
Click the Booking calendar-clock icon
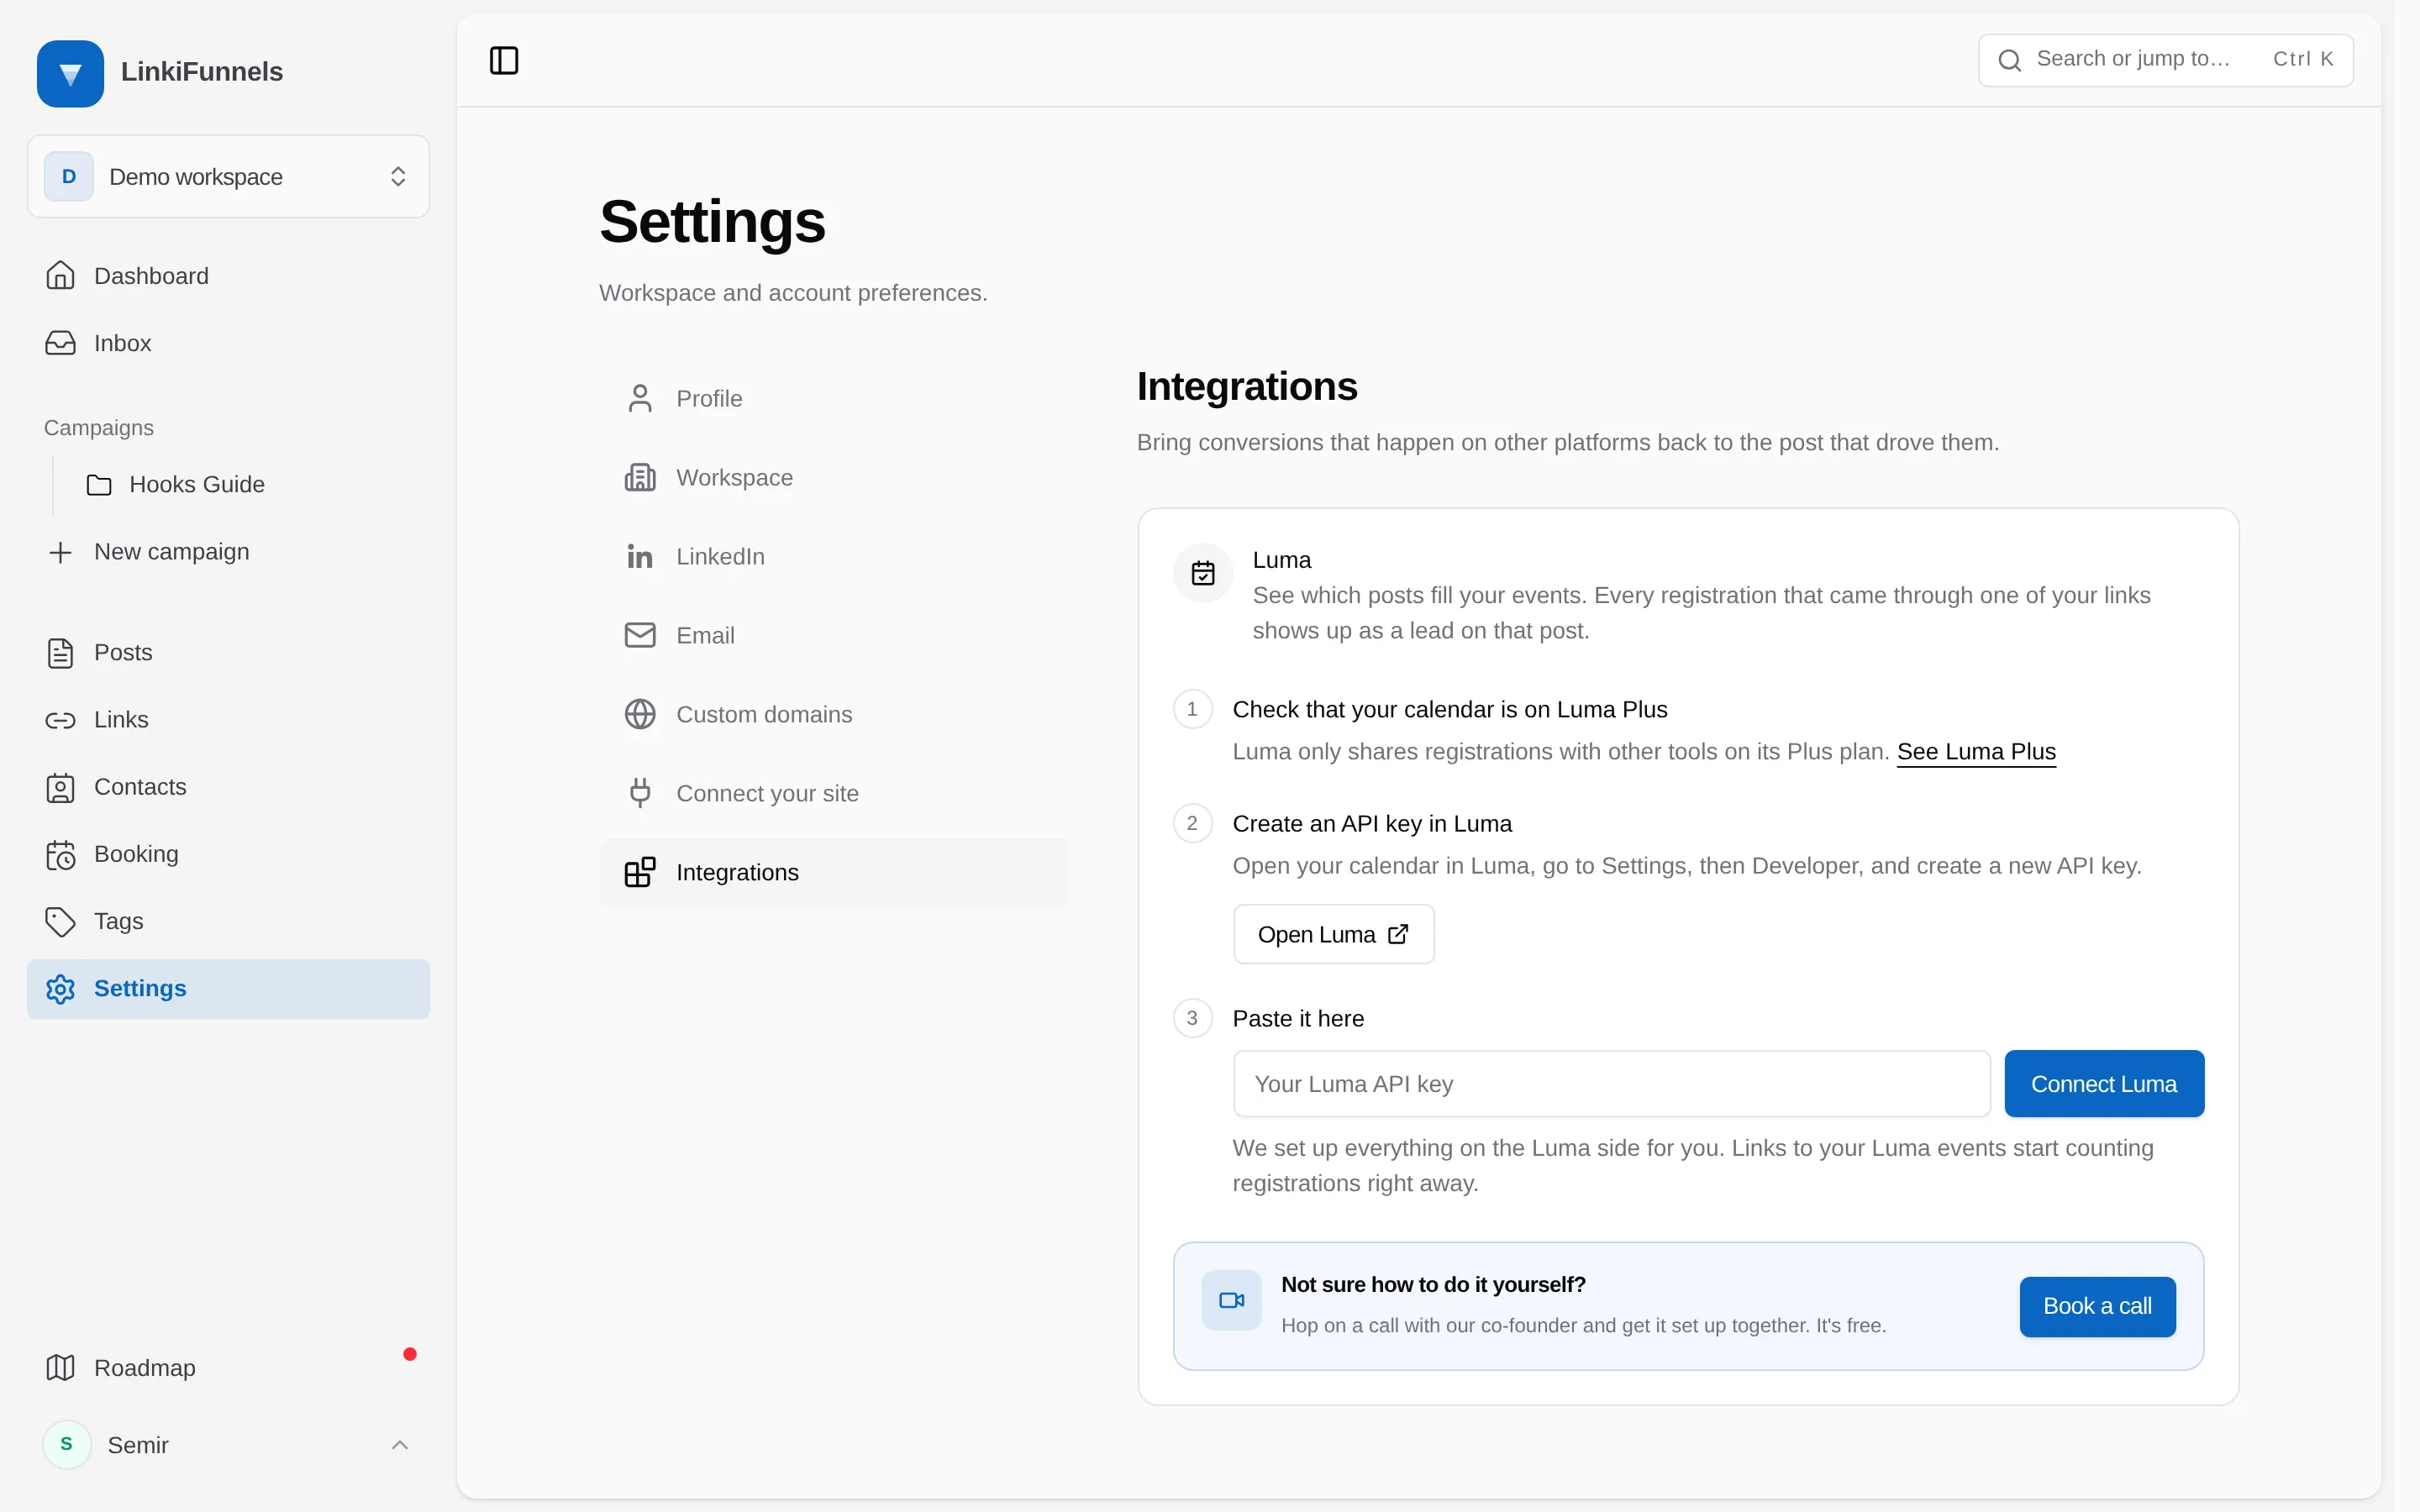pos(60,854)
